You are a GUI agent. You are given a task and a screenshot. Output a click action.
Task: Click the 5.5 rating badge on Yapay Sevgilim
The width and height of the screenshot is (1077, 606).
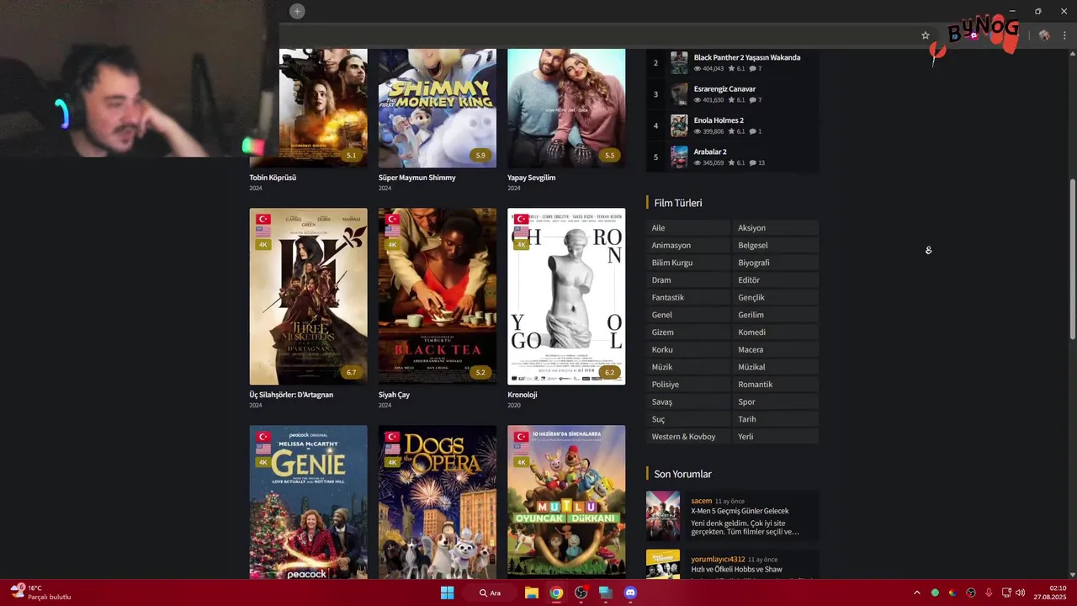[x=609, y=155]
